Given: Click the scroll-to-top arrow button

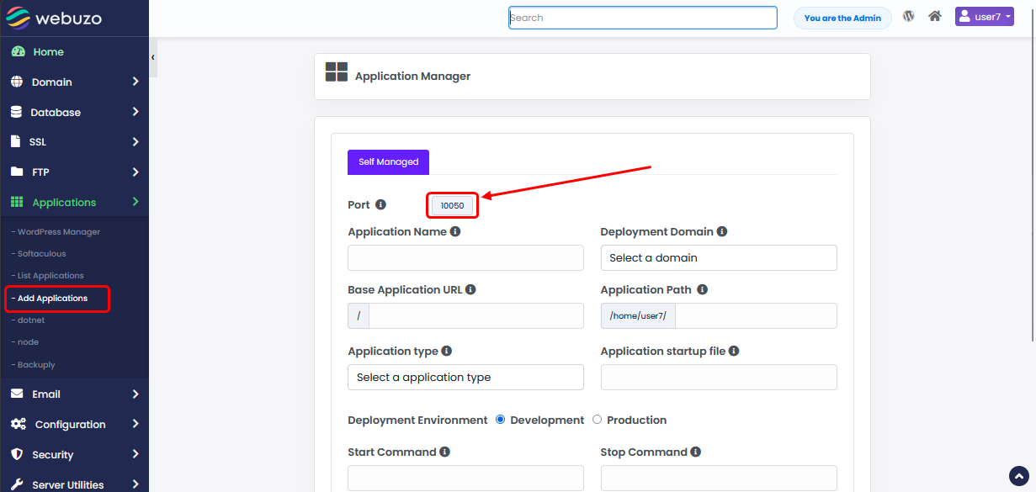Looking at the screenshot, I should [x=1018, y=476].
